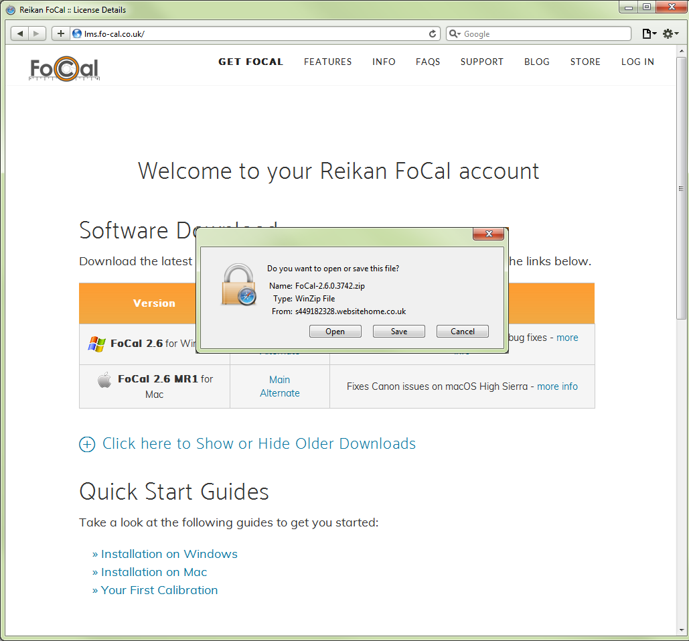
Task: Click the Main download link for Mac
Action: [x=279, y=380]
